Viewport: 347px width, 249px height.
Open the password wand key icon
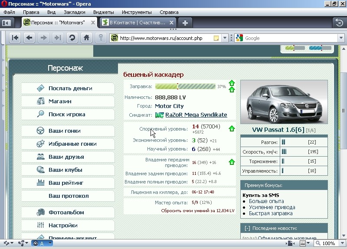(101, 38)
